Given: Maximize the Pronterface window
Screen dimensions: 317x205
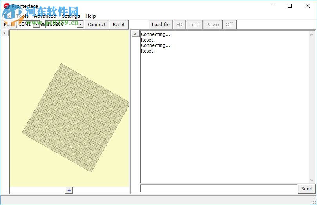Looking at the screenshot, I should click(x=290, y=6).
